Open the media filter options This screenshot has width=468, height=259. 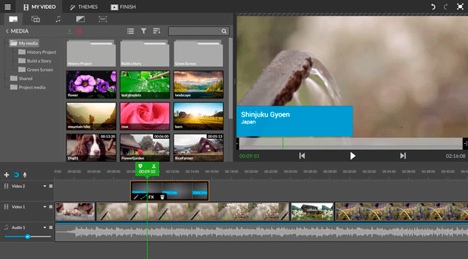click(x=144, y=31)
